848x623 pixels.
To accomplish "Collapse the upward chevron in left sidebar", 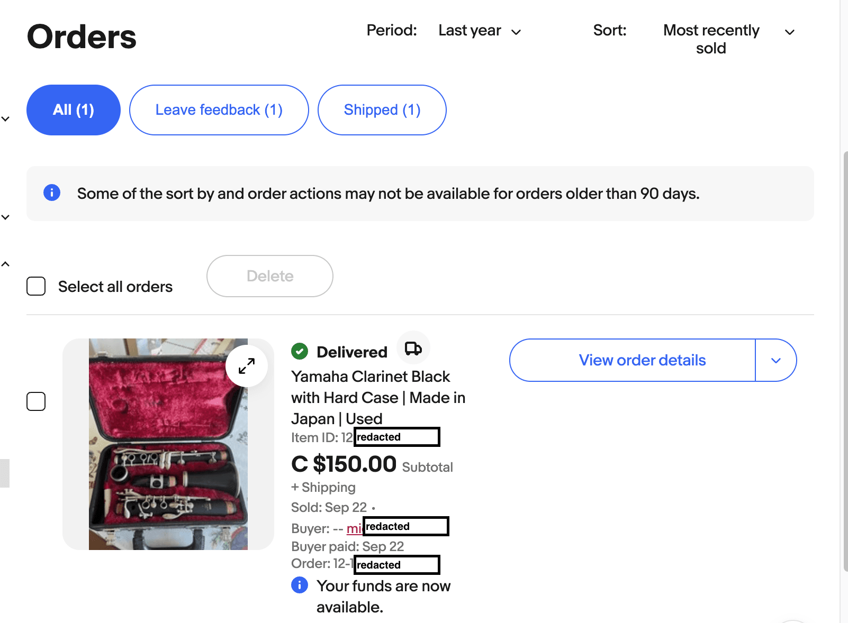I will tap(5, 264).
